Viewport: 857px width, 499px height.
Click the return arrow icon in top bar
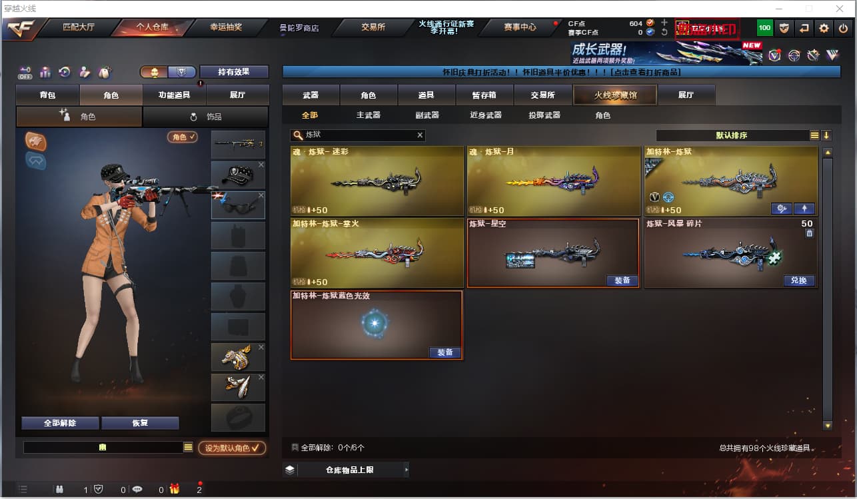pos(804,28)
